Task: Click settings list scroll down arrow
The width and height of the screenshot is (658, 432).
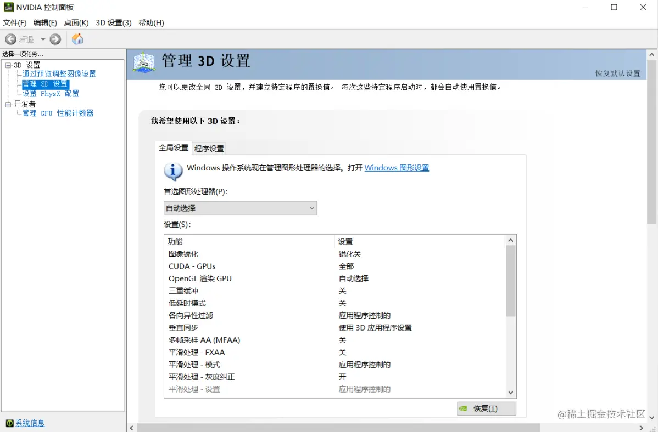Action: click(x=511, y=393)
